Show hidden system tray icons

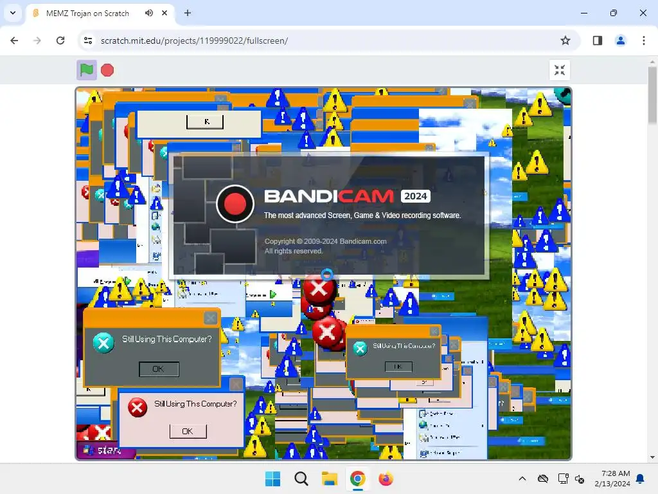(x=522, y=479)
